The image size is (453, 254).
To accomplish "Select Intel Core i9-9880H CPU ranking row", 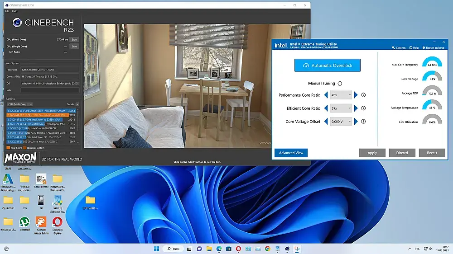I will [x=41, y=128].
